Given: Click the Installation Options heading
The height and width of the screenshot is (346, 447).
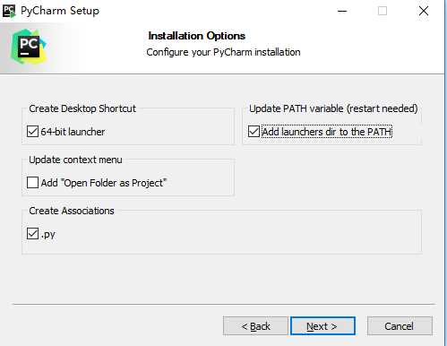Looking at the screenshot, I should pos(197,36).
